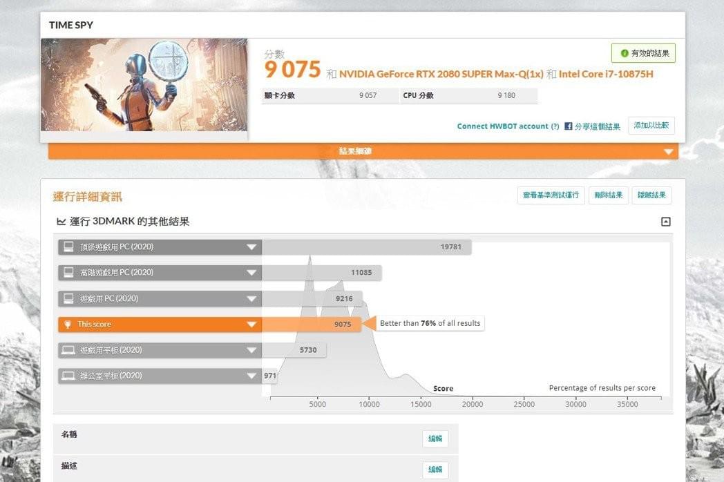Click the 運行詳細資訊 section heading

[x=87, y=197]
